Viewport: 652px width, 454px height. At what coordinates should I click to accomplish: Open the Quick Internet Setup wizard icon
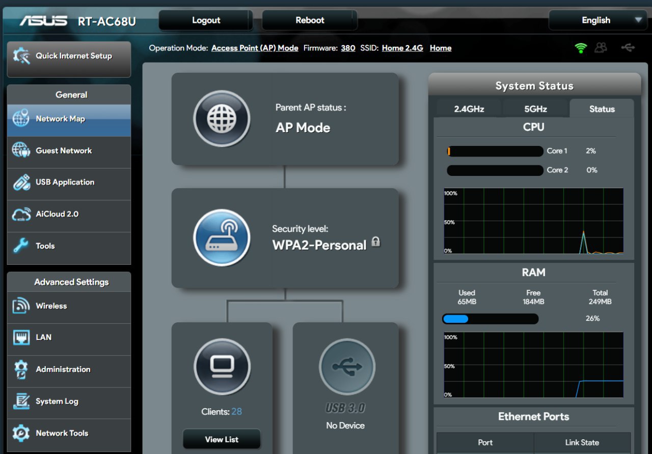(x=21, y=56)
